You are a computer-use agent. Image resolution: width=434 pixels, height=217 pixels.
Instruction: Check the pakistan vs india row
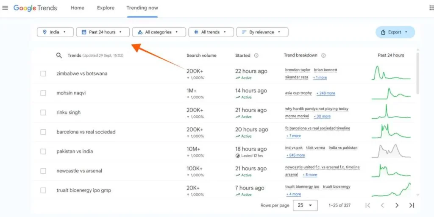pyautogui.click(x=43, y=152)
